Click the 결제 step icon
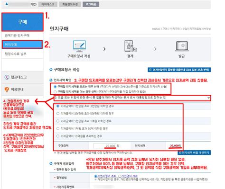Screen dimensions: 225x189 130,46
